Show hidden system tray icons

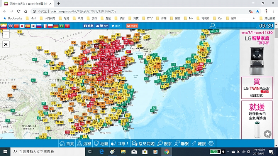click(228, 152)
